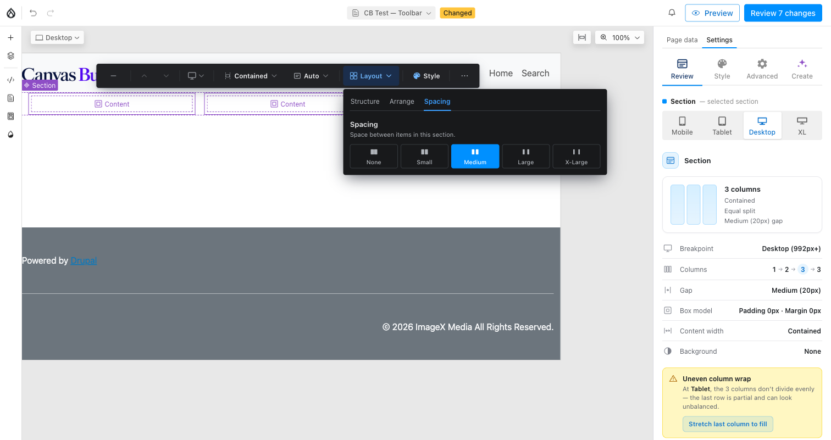Open the Desktop viewport dropdown

tap(57, 37)
